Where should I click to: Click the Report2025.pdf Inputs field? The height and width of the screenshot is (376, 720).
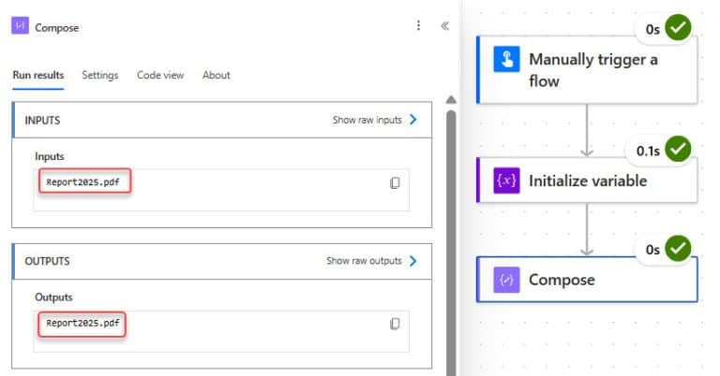coord(84,181)
